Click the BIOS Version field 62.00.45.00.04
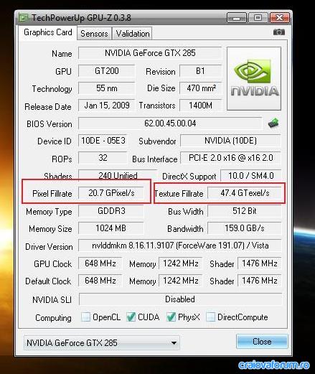Screen dimensions: 315x374 170,123
